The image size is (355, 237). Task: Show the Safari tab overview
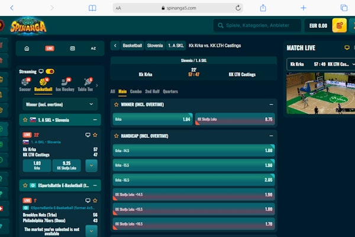coord(344,8)
